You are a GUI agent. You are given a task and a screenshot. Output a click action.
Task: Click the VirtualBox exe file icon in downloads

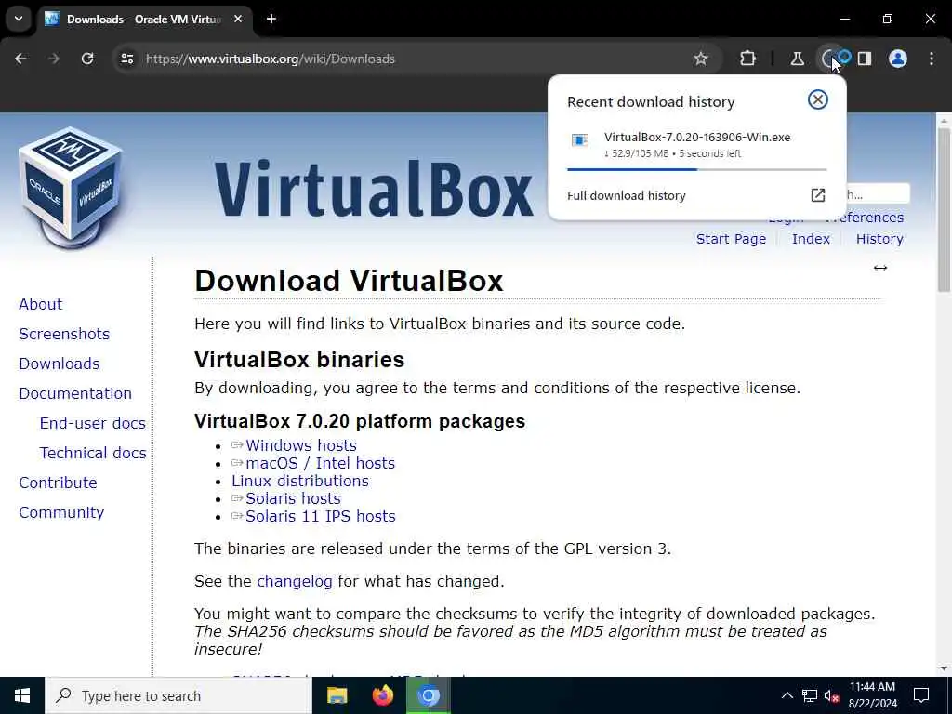click(580, 141)
